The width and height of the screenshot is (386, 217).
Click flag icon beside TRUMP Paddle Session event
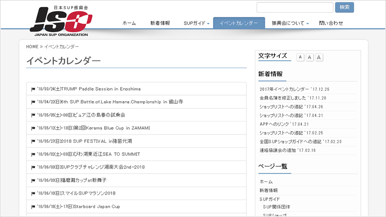[x=33, y=89]
